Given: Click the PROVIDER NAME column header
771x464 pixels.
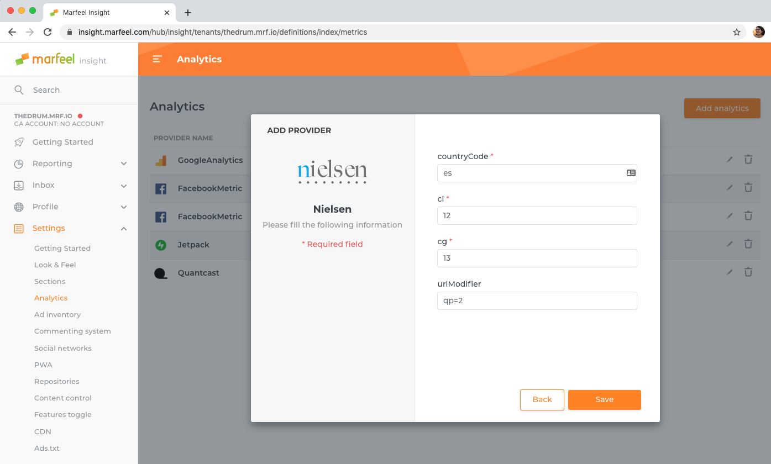Looking at the screenshot, I should point(183,138).
